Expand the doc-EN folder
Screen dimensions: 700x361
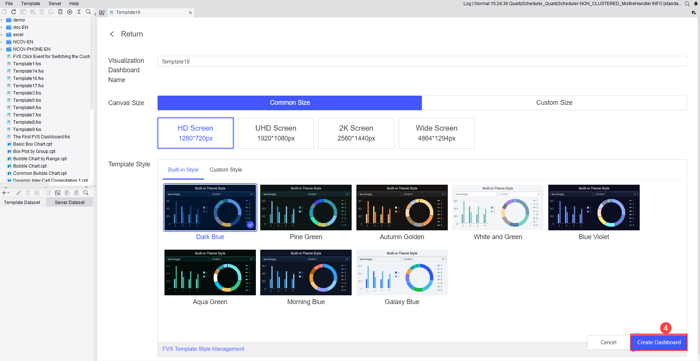pos(2,27)
